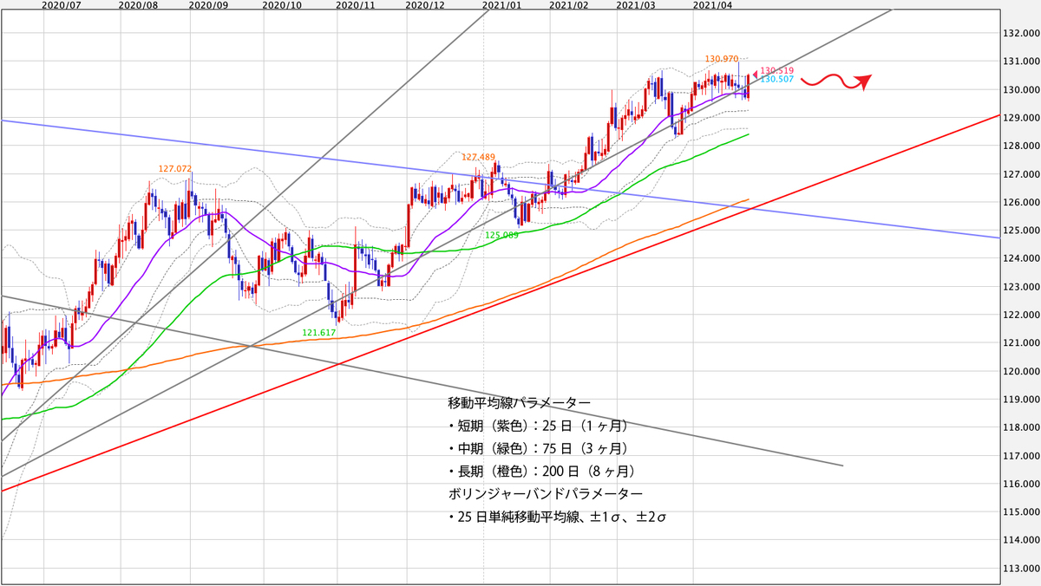The height and width of the screenshot is (586, 1041).
Task: Click the 長期（橙色）：200 日 line
Action: pyautogui.click(x=540, y=471)
